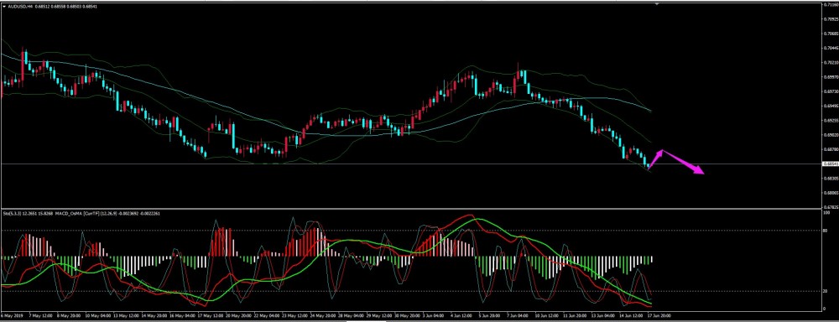Click the '17 May 12:00' time axis label
Screen dimensions: 839x322
pyautogui.click(x=210, y=315)
